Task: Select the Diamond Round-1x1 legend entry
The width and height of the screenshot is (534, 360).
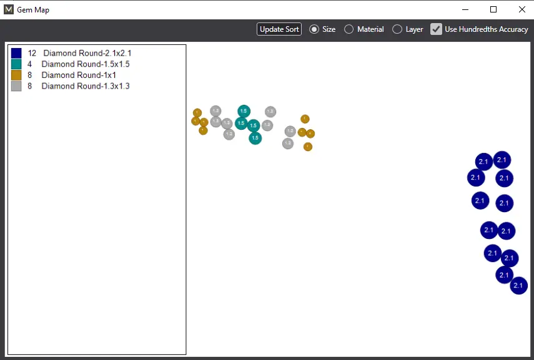Action: 72,75
